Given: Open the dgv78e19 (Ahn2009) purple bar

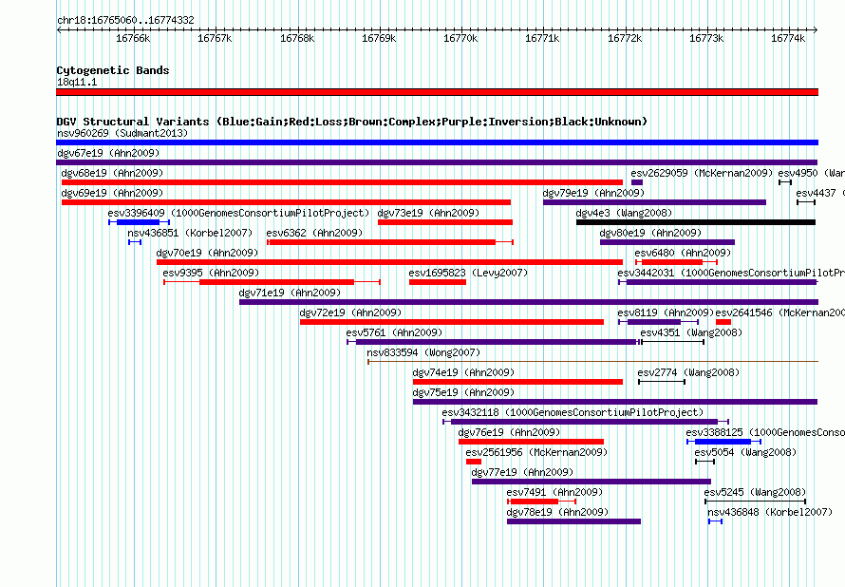Looking at the screenshot, I should coord(573,521).
